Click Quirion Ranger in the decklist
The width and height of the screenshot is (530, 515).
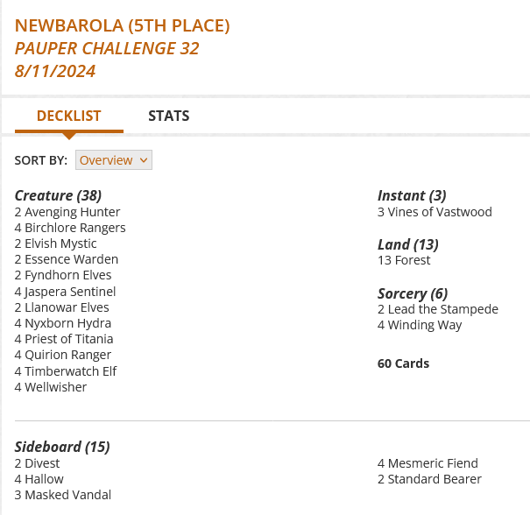pyautogui.click(x=67, y=355)
